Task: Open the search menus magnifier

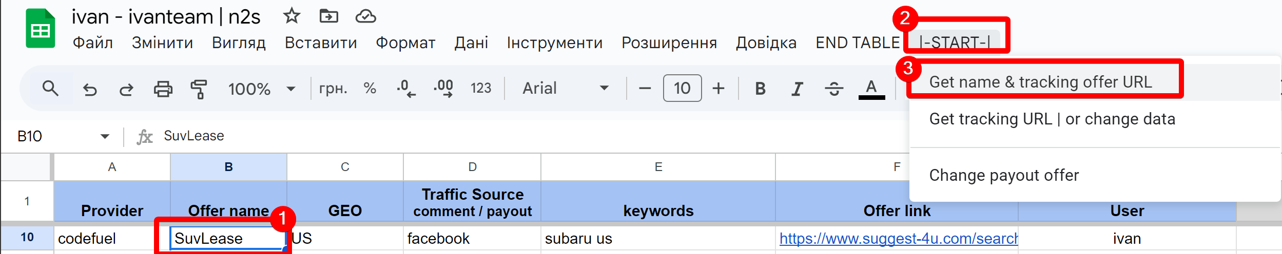Action: click(x=50, y=89)
